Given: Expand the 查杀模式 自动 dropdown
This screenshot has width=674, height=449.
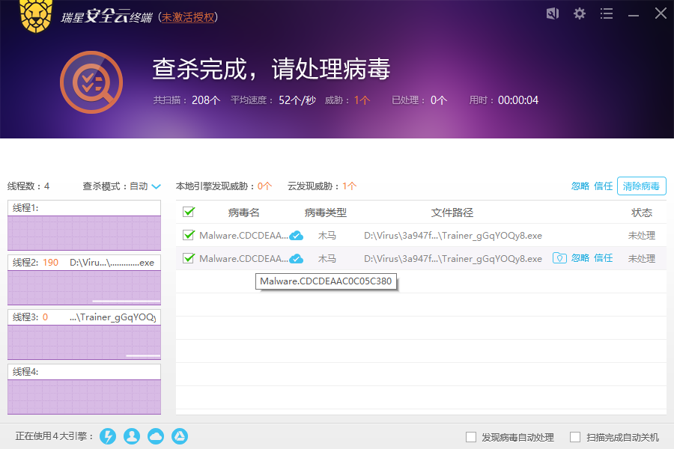Looking at the screenshot, I should [145, 186].
